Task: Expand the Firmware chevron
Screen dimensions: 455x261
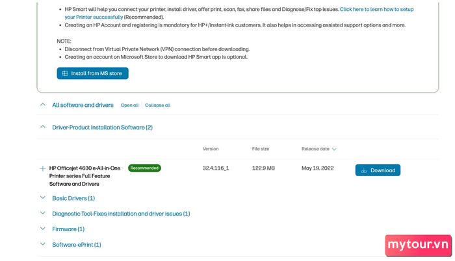Action: 43,229
